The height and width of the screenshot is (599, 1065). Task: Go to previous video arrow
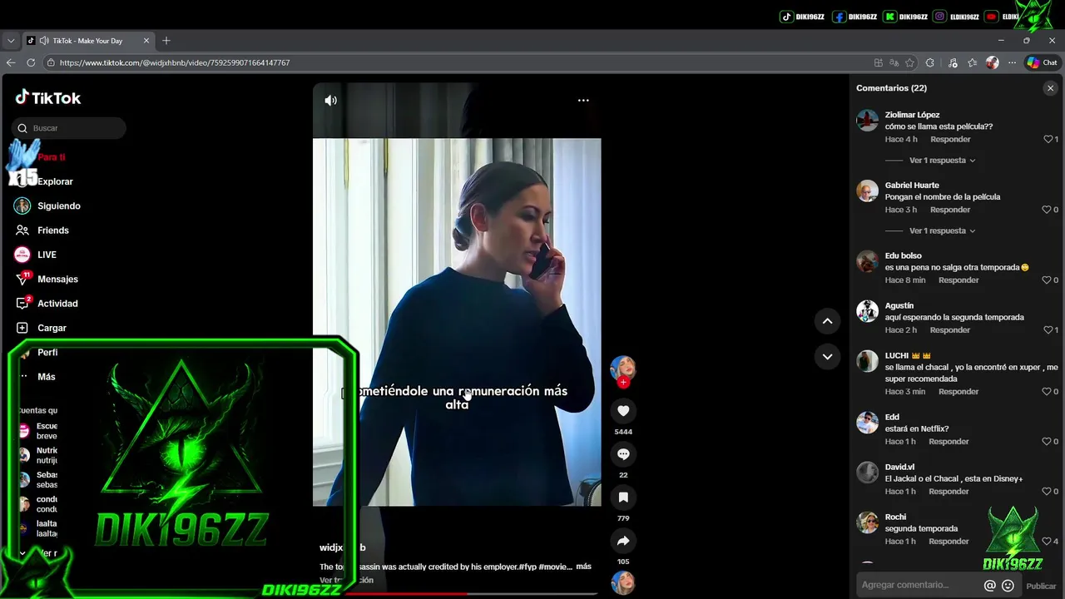(x=827, y=320)
